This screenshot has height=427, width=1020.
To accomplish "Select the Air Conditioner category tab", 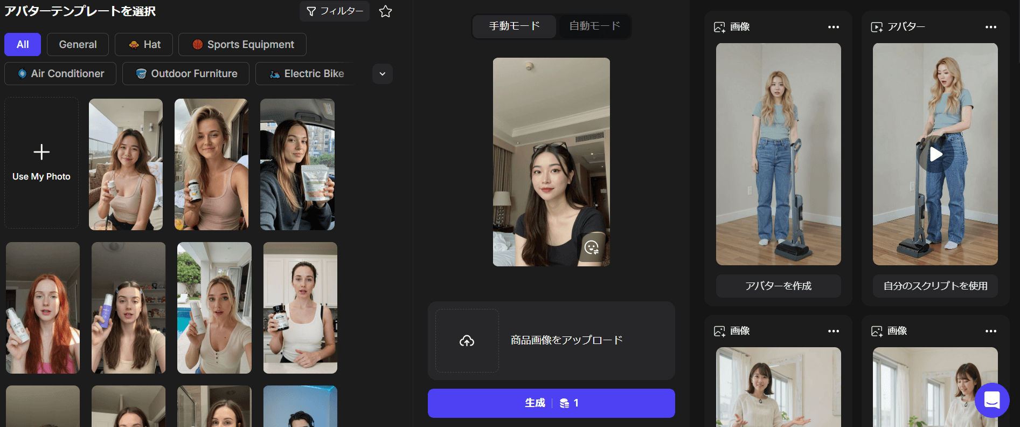I will coord(60,74).
